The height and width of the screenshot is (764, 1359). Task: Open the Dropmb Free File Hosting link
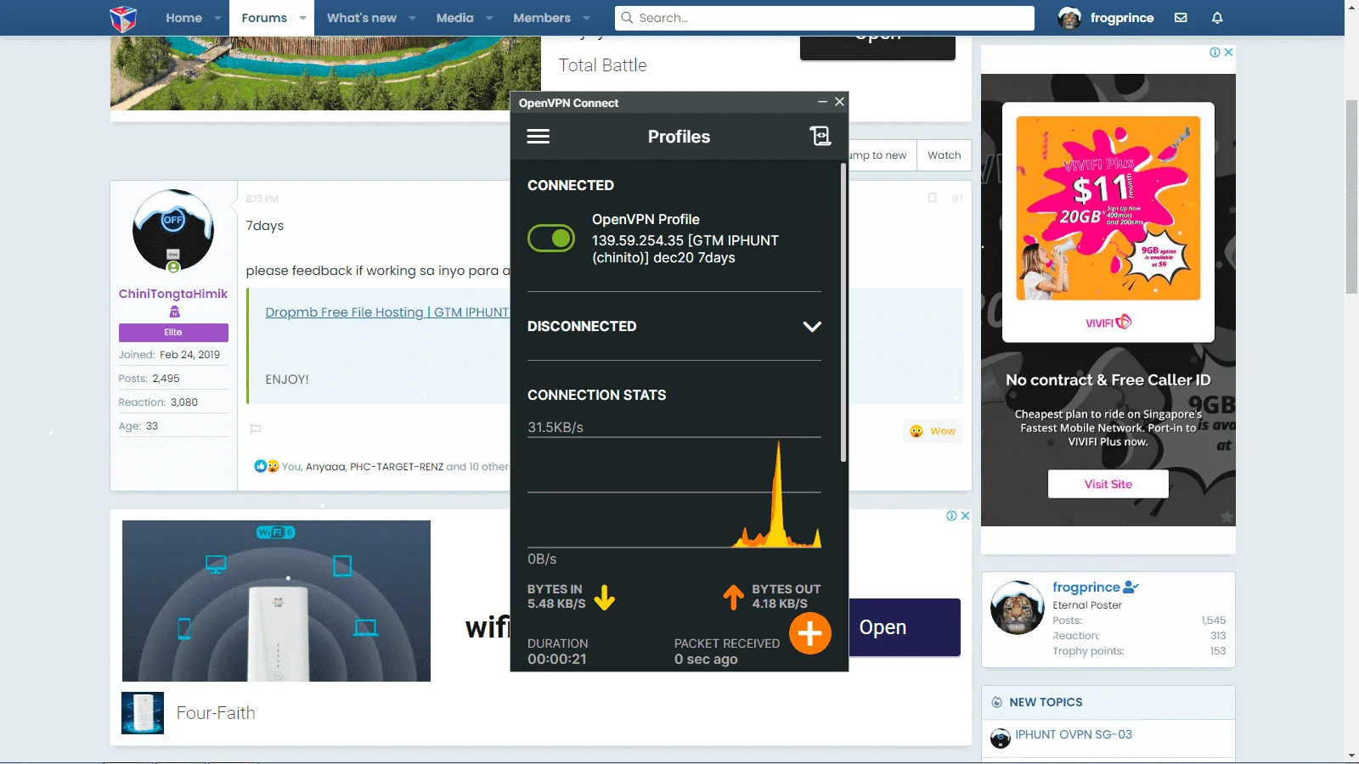click(x=387, y=312)
